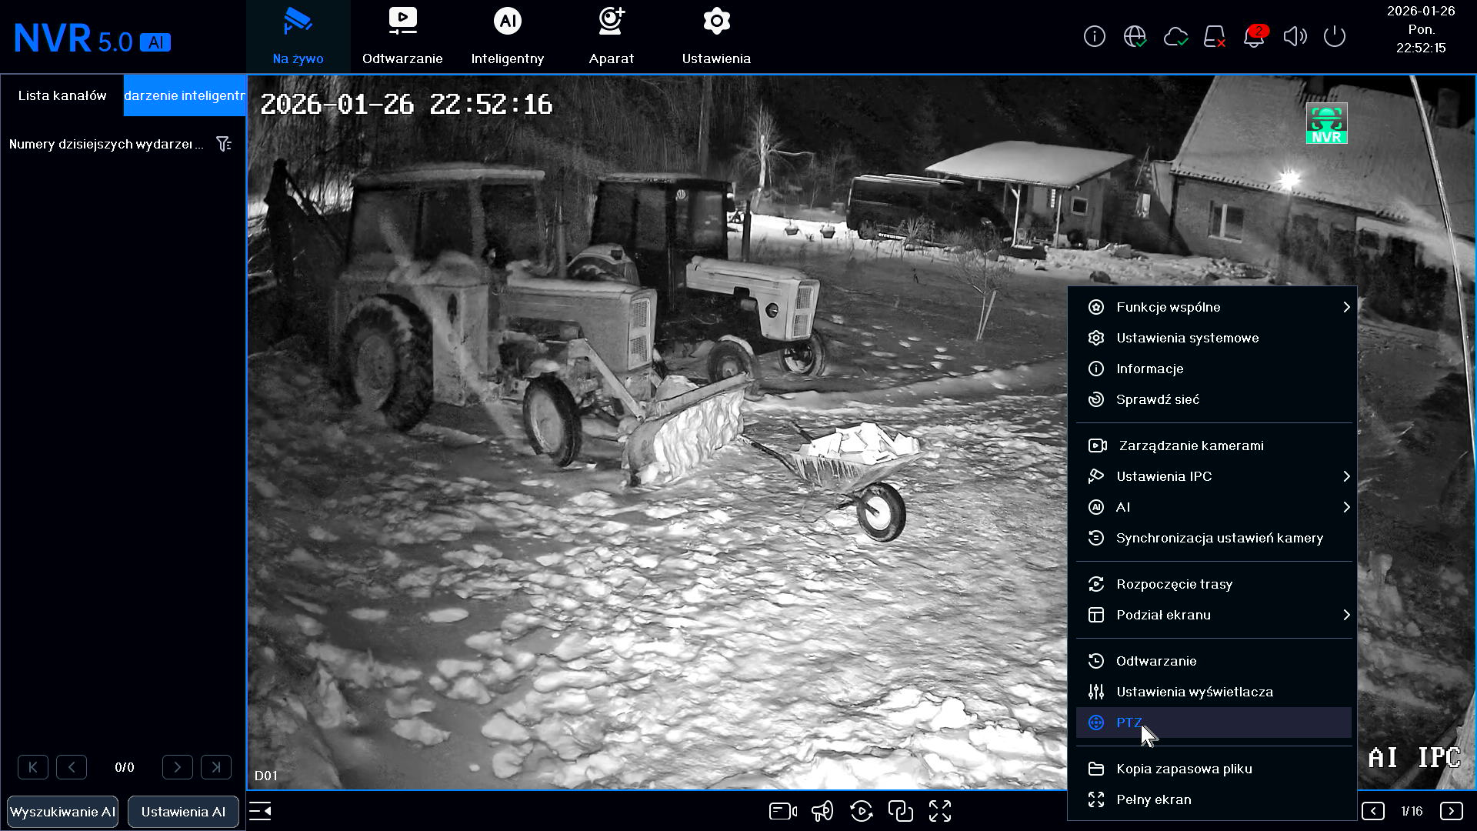
Task: Click the instant playback icon in bottom bar
Action: coord(862,811)
